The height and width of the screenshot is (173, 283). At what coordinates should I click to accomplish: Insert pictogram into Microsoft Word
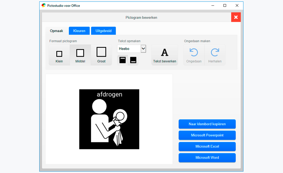(207, 158)
